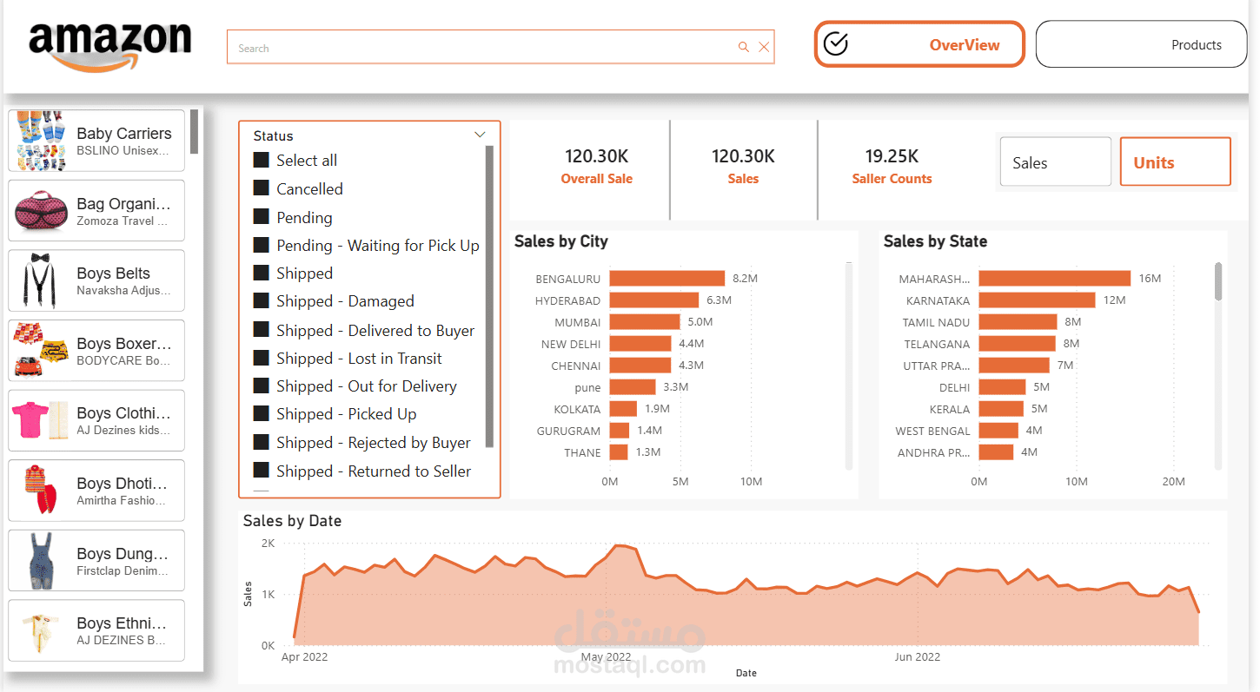This screenshot has height=692, width=1260.
Task: Click the Sales by State title
Action: (935, 241)
